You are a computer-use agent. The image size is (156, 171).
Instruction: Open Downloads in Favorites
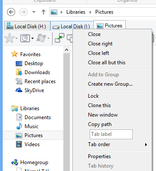[37, 72]
